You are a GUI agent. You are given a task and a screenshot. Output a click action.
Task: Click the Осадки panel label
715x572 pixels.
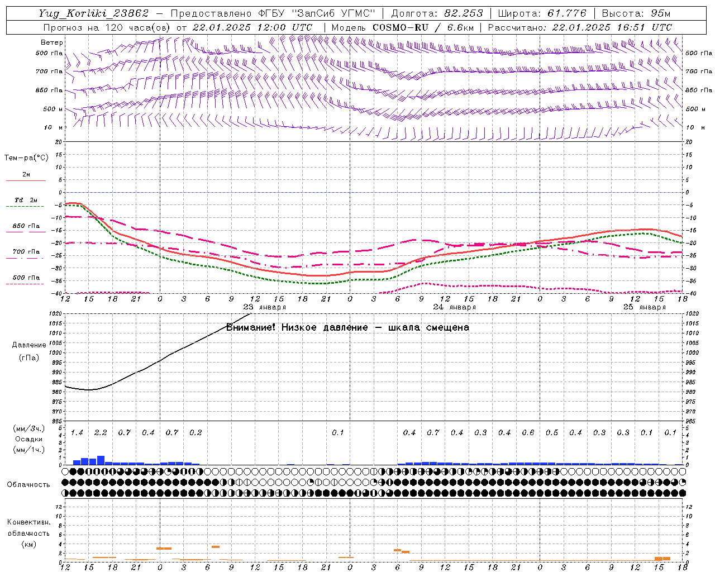29,439
